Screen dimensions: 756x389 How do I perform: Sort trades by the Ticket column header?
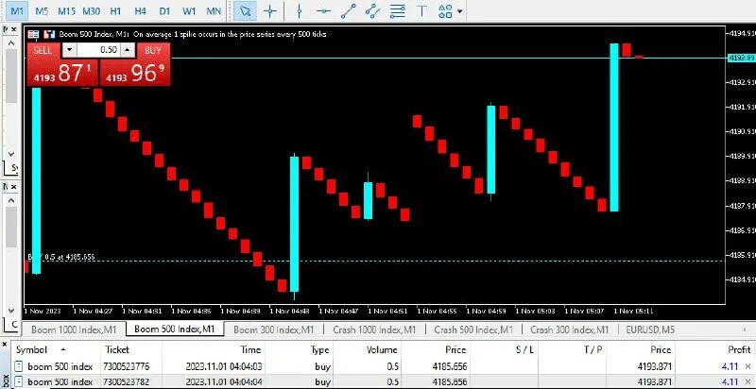click(x=130, y=350)
